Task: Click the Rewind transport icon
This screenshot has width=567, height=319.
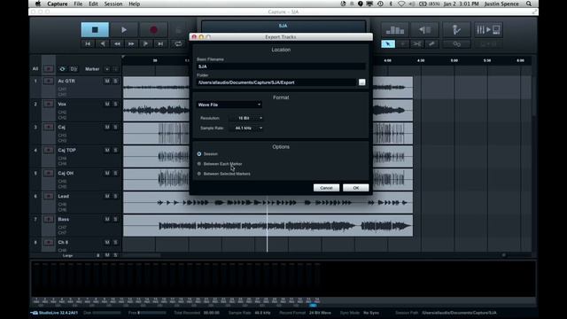Action: click(x=117, y=43)
